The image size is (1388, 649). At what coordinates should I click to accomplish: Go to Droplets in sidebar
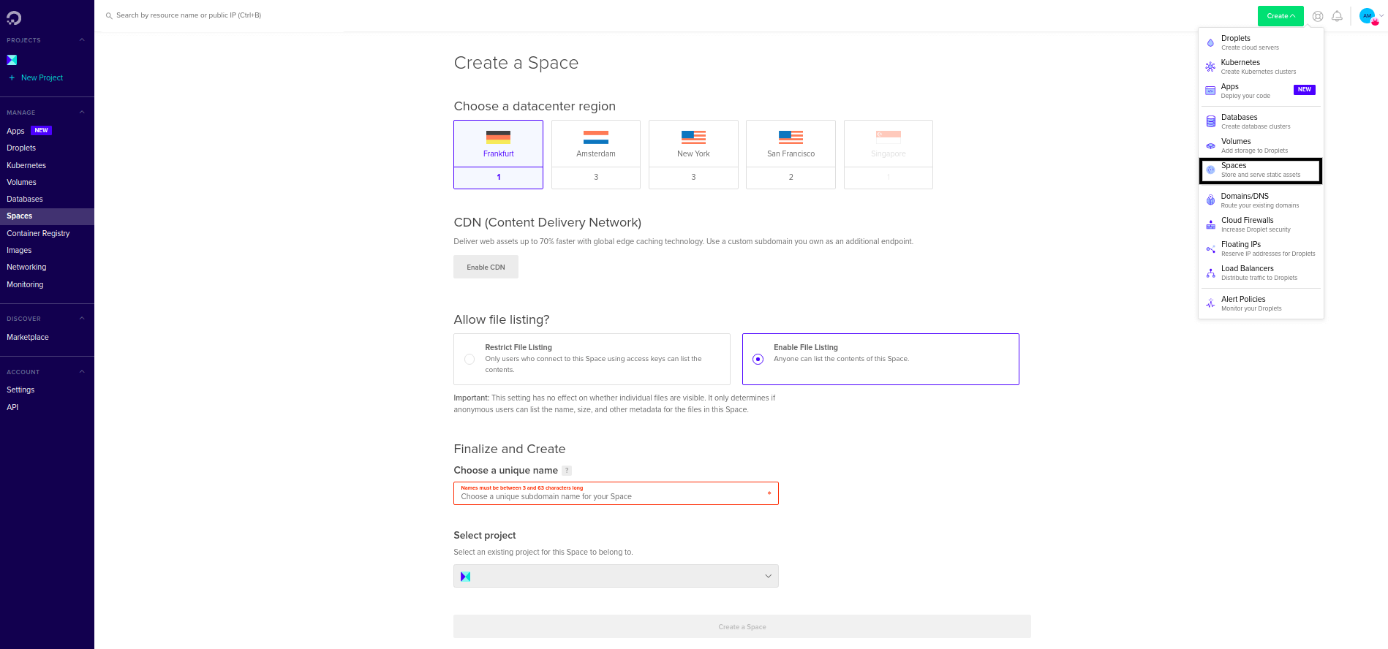[21, 148]
